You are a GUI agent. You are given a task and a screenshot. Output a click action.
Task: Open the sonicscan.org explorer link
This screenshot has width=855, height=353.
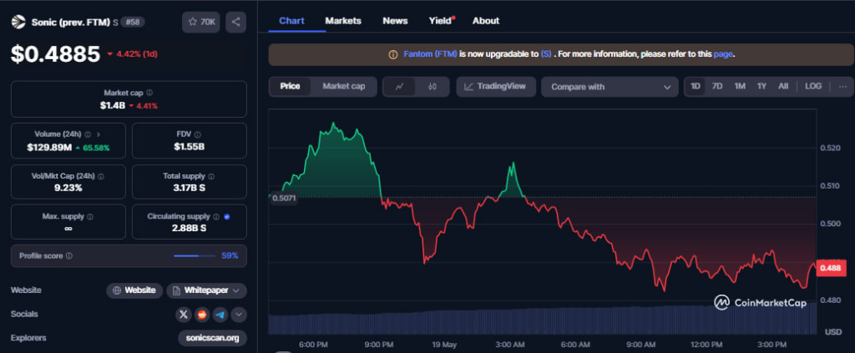click(213, 338)
